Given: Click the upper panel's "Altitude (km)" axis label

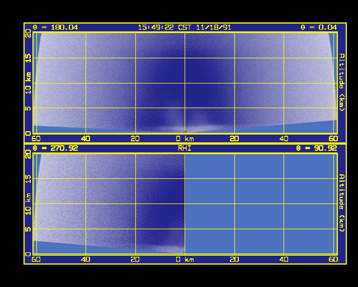Looking at the screenshot, I should (341, 82).
